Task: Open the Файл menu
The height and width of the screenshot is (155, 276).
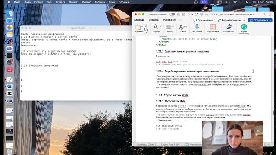Action: coord(27,2)
